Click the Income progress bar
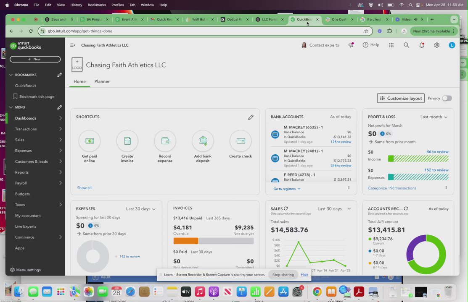 point(418,159)
